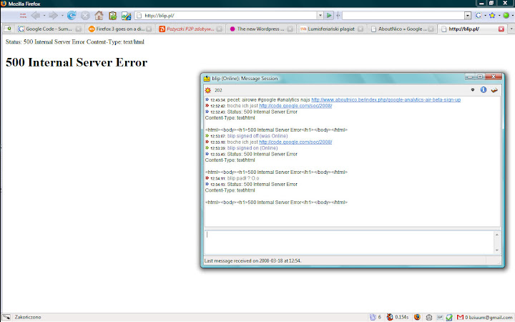The height and width of the screenshot is (322, 515).
Task: Expand the address bar history dropdown
Action: 320,16
